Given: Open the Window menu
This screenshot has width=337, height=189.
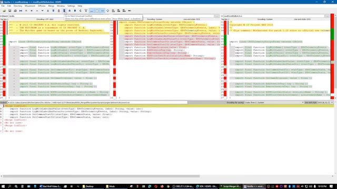Looking at the screenshot, I should [x=61, y=6].
